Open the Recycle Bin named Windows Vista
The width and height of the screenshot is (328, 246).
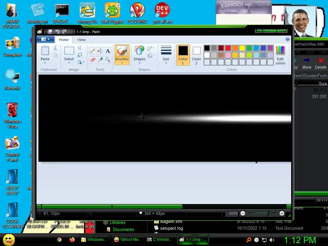pos(12,115)
